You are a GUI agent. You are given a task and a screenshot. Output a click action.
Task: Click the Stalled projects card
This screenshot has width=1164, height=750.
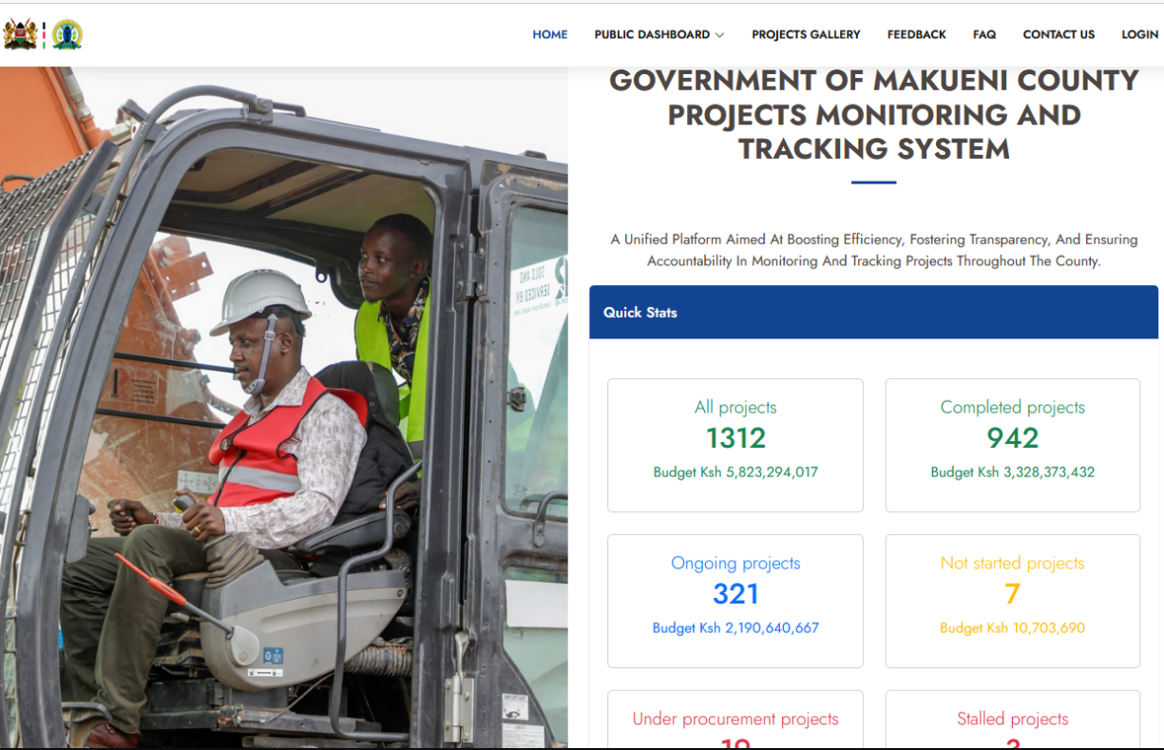1012,722
